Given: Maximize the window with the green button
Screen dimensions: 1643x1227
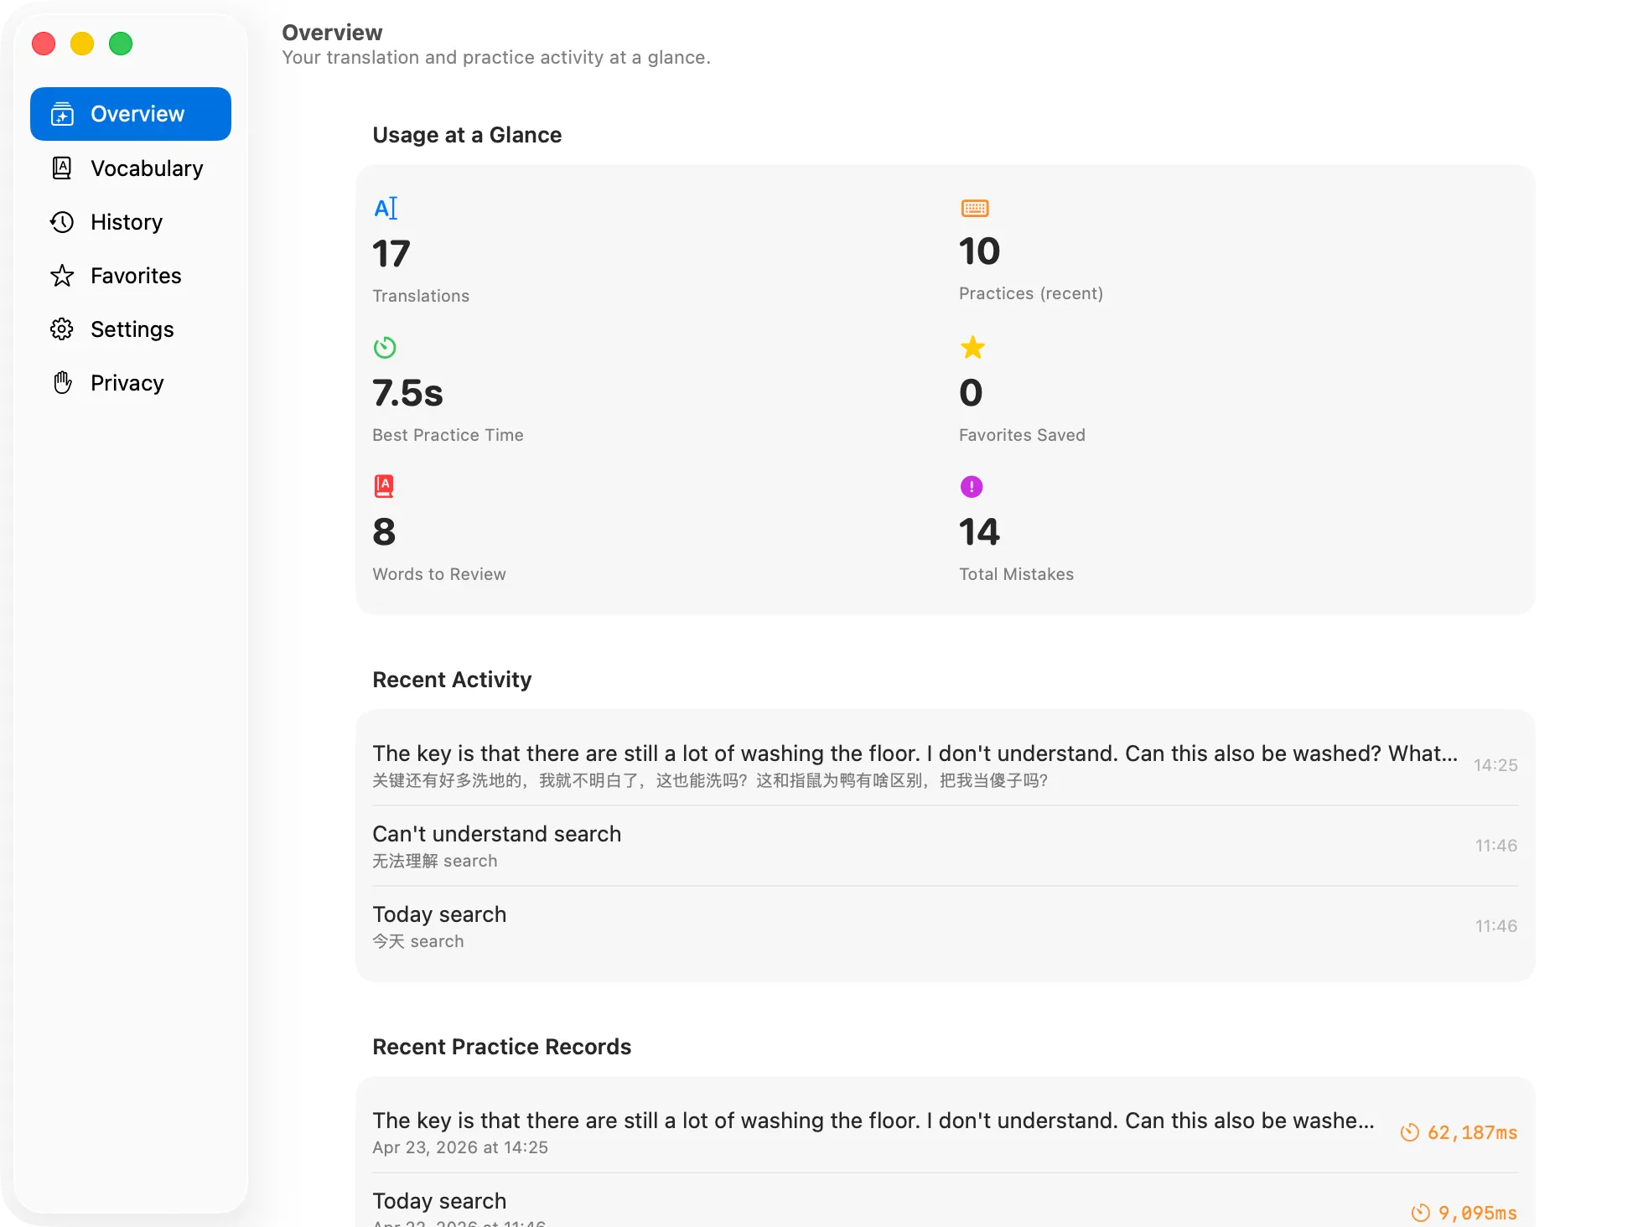Looking at the screenshot, I should [x=121, y=44].
